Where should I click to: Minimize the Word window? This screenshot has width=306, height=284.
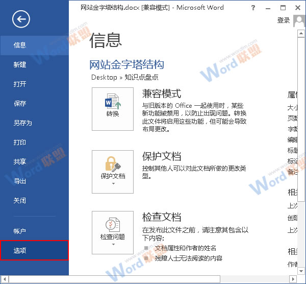coord(268,8)
